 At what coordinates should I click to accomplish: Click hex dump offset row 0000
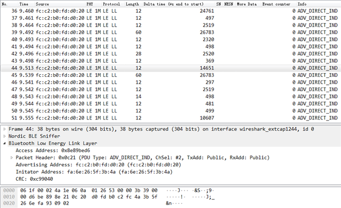tap(9, 190)
